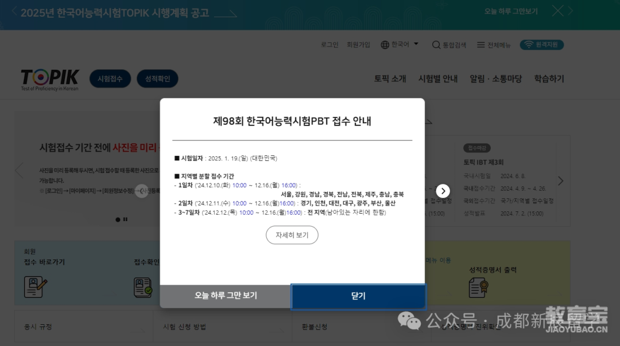Click the 접수 바로가기 label
The height and width of the screenshot is (346, 620).
pos(44,262)
